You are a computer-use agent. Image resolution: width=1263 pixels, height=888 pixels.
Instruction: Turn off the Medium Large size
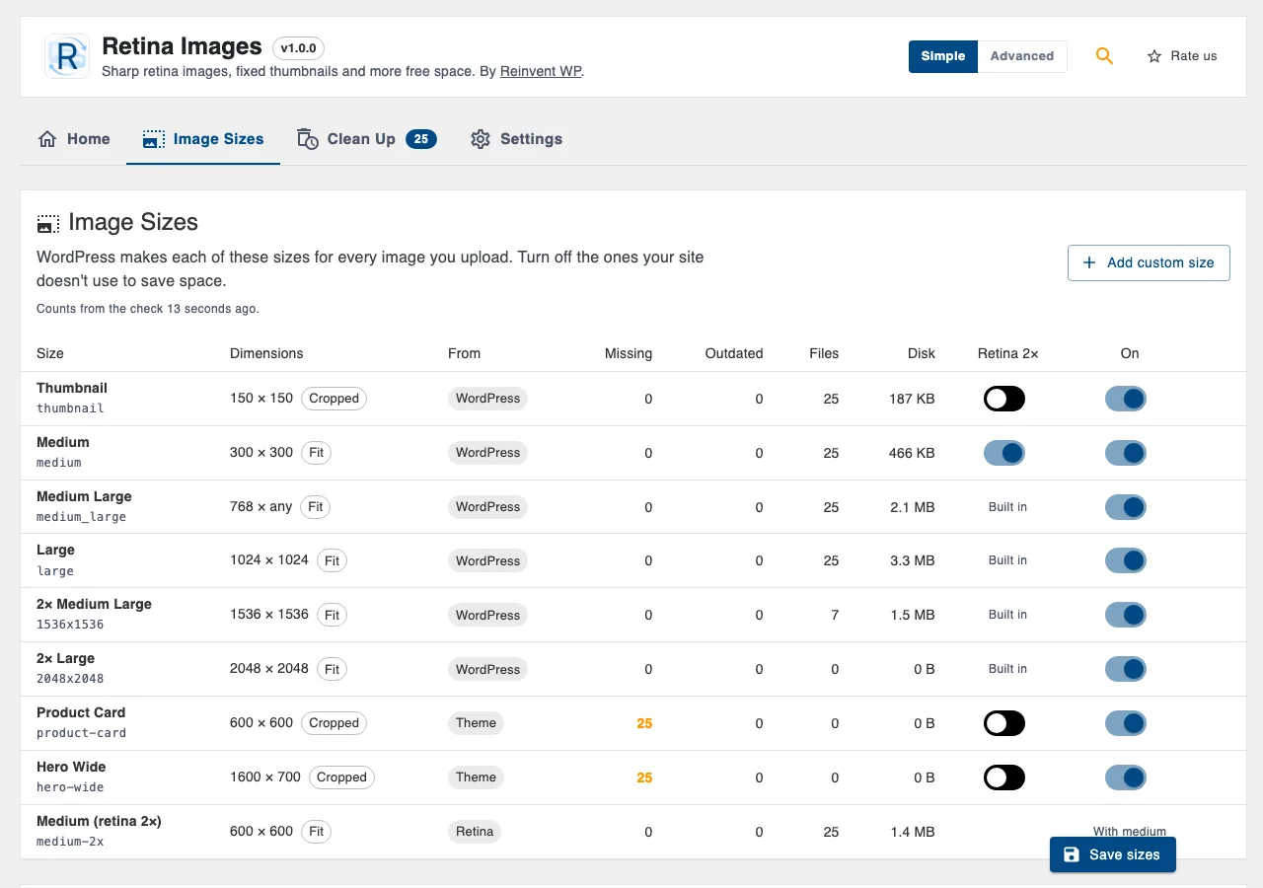click(1126, 507)
